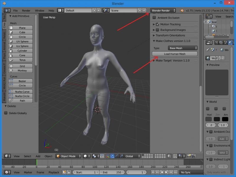Enable the Ambient Occlusion checkbox in 3D view panel
Viewport: 236px width, 177px height.
coord(154,18)
